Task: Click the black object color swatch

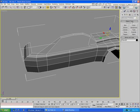Action: click(x=137, y=40)
